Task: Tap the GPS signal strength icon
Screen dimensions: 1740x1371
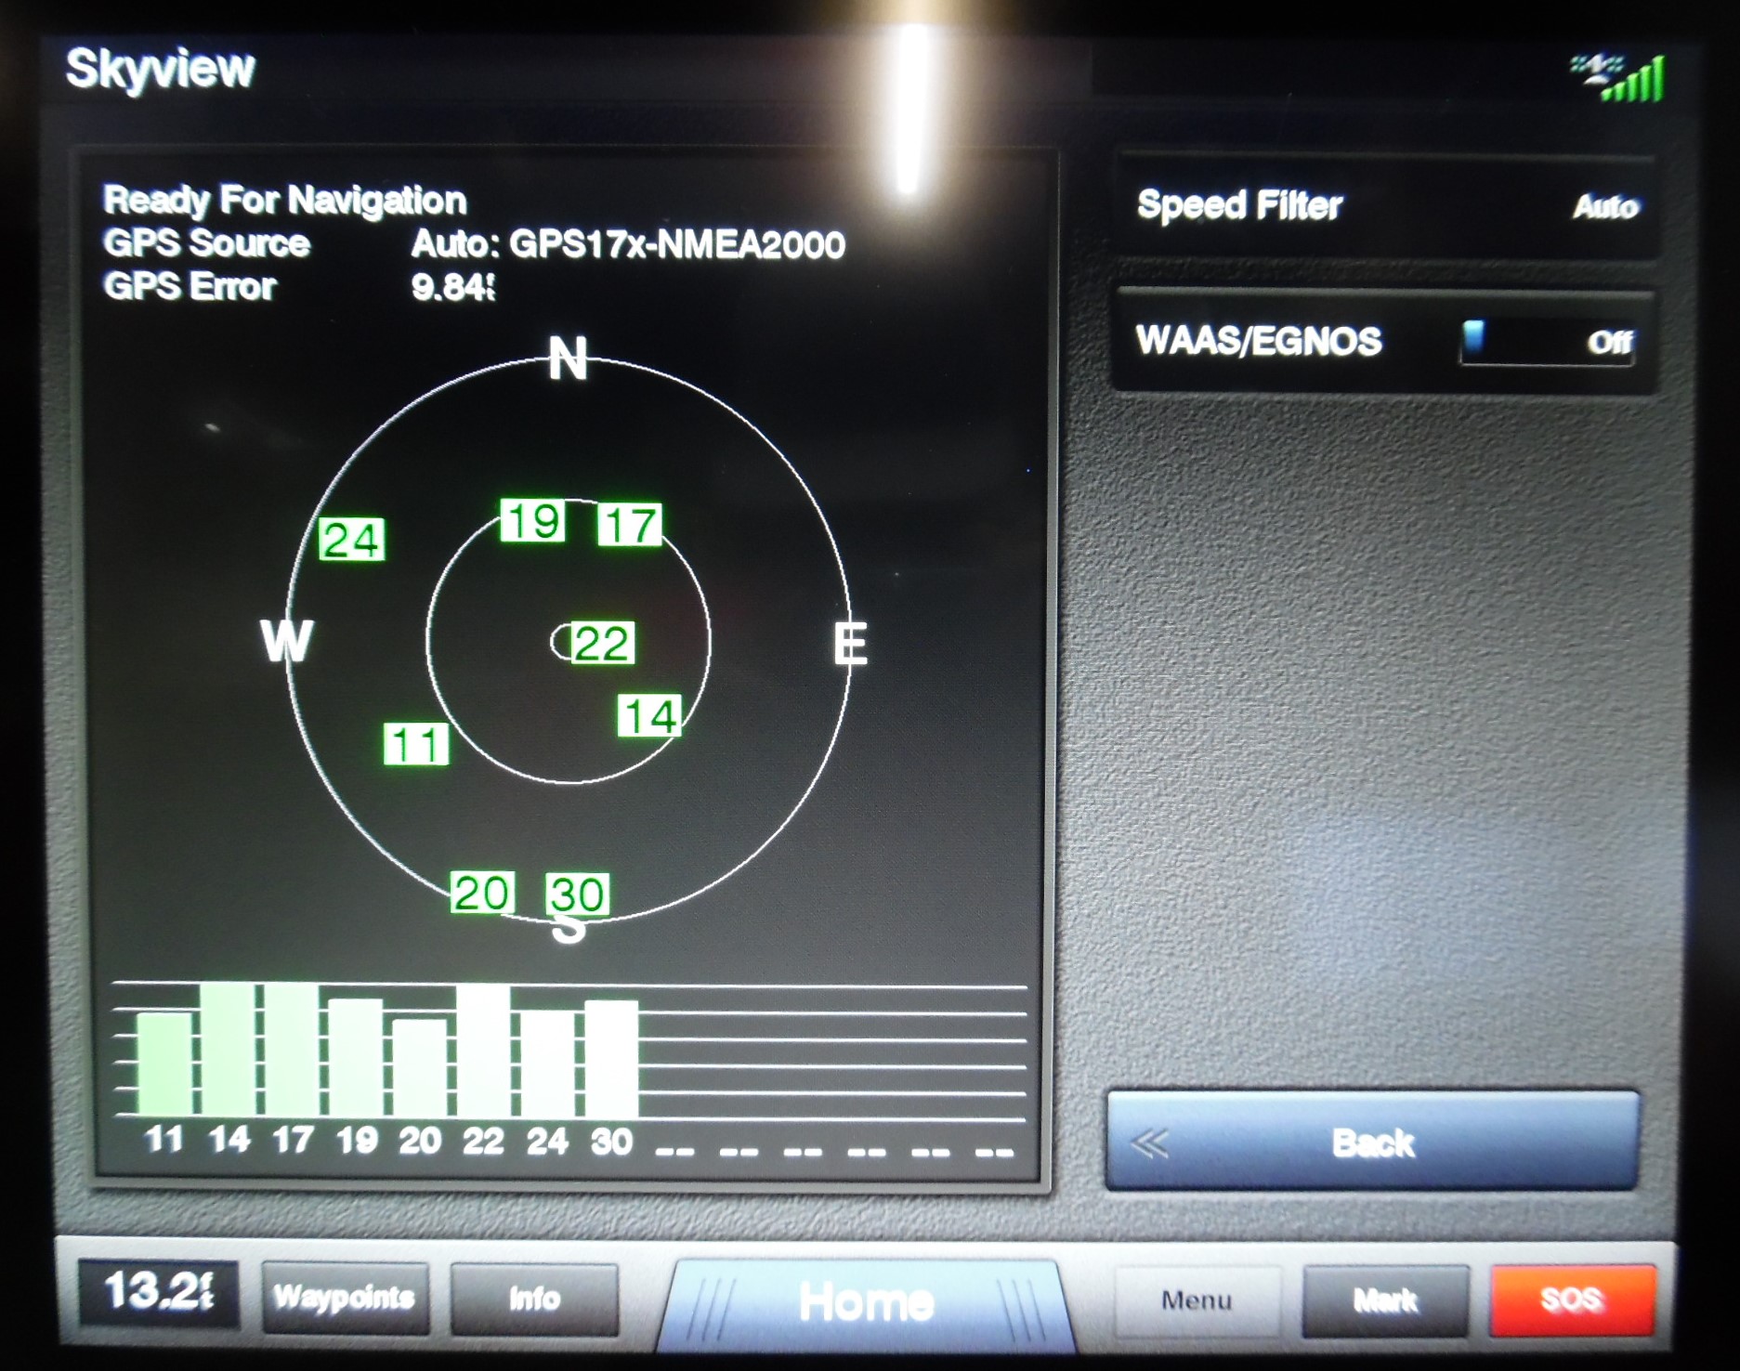Action: (1618, 78)
